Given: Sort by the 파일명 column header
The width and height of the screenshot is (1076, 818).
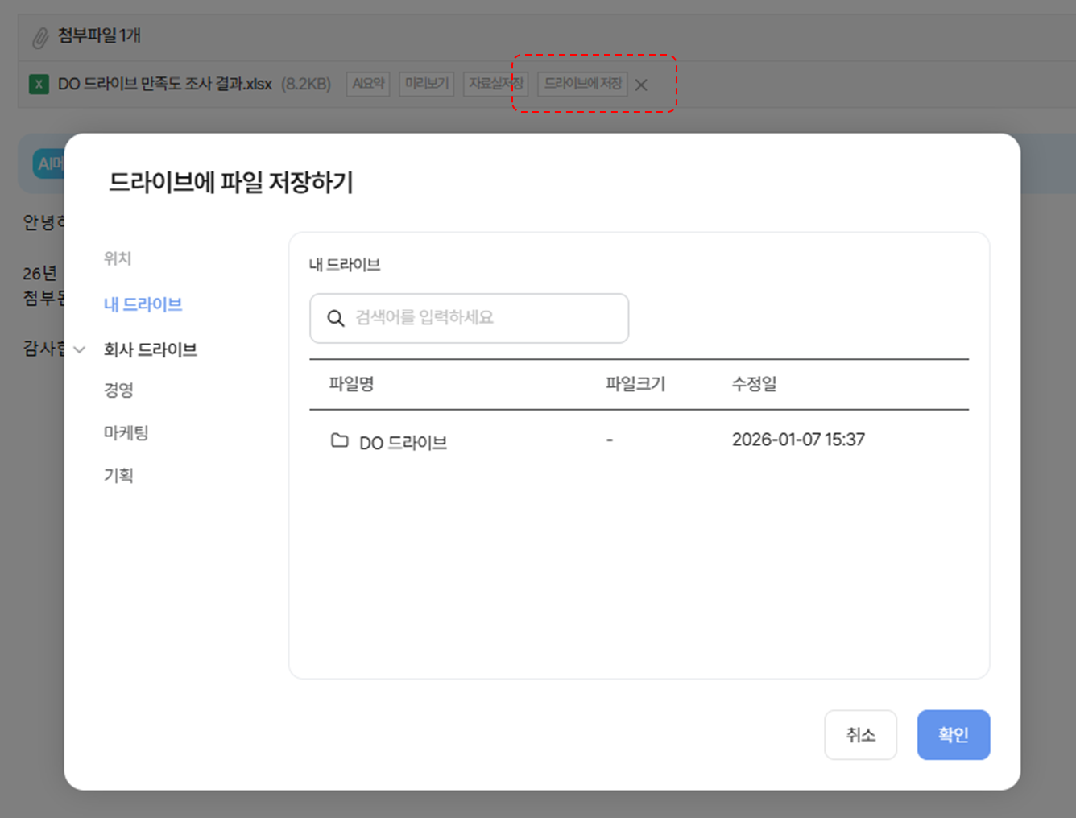Looking at the screenshot, I should tap(351, 384).
